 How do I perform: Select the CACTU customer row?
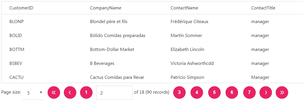click(152, 77)
